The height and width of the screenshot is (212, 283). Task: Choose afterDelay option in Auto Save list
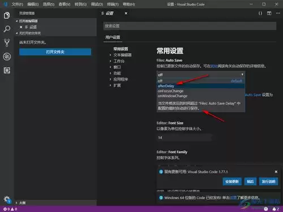click(201, 86)
